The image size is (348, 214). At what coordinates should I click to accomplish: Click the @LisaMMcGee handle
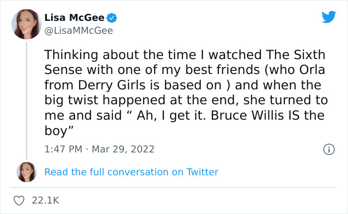[x=79, y=31]
